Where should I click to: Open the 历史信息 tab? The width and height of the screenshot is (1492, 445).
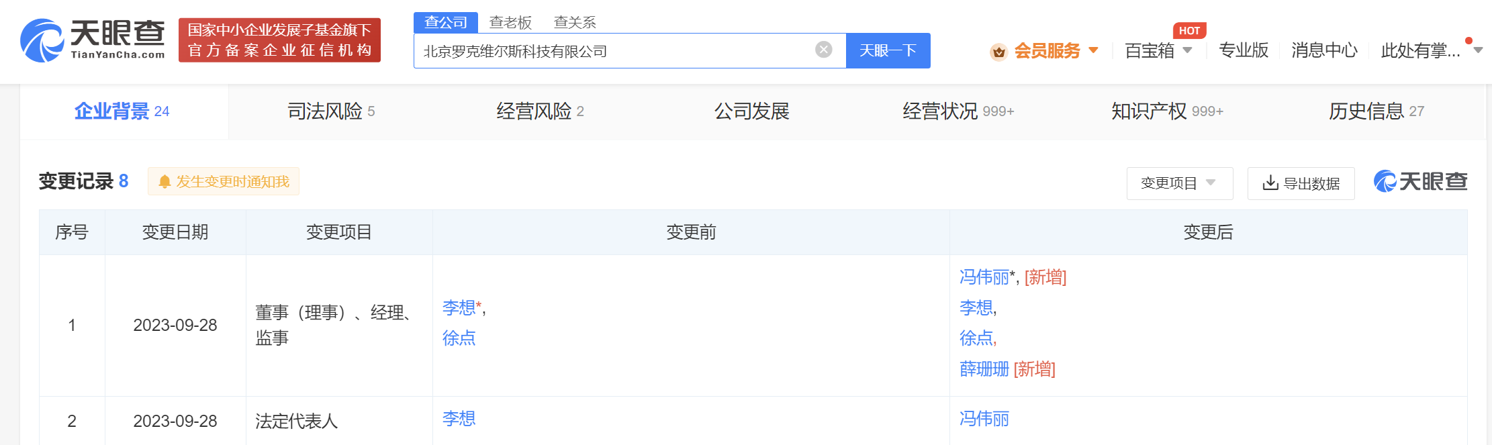tap(1376, 111)
